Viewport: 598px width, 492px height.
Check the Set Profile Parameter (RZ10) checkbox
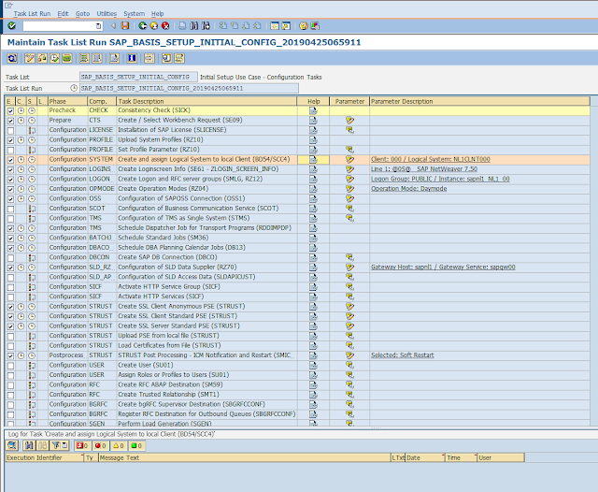tap(10, 150)
